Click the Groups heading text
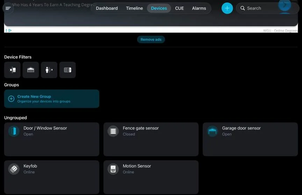 (12, 85)
